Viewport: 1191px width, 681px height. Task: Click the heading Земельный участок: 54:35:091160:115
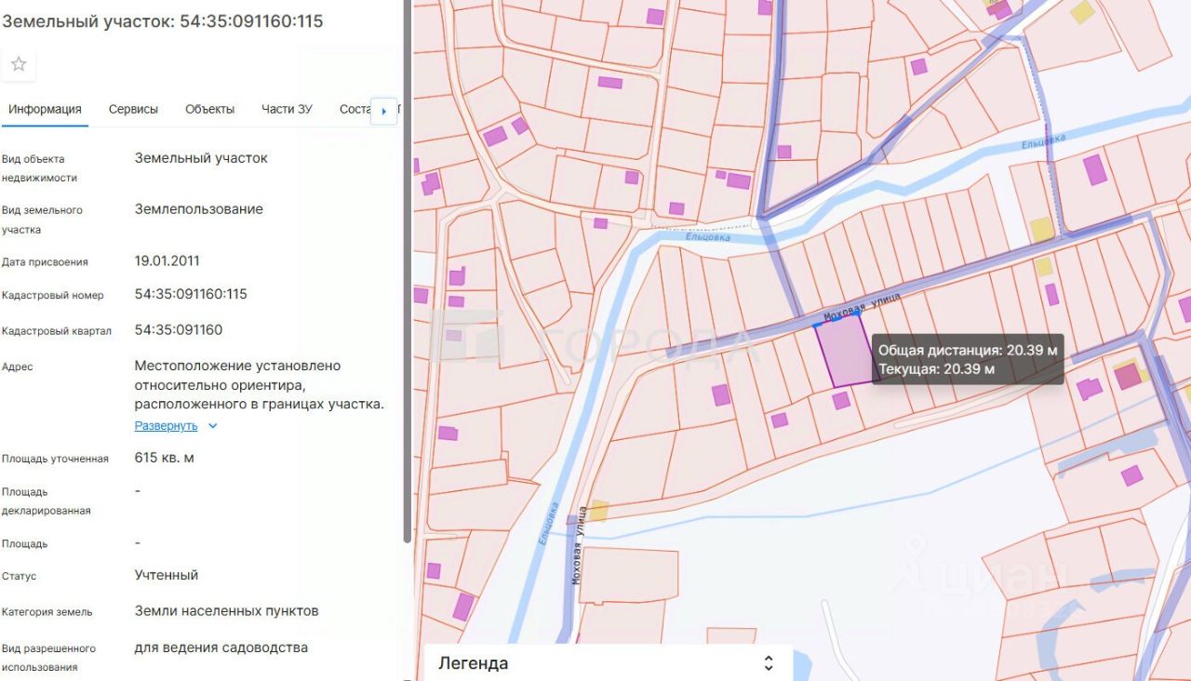pos(163,20)
